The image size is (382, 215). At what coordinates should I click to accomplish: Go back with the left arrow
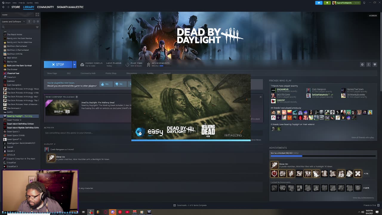click(4, 7)
